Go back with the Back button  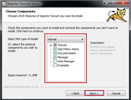pos(75,93)
